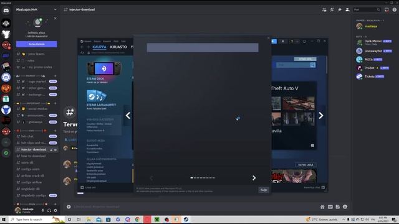Click the Discord search field
399x224 pixels.
[367, 10]
